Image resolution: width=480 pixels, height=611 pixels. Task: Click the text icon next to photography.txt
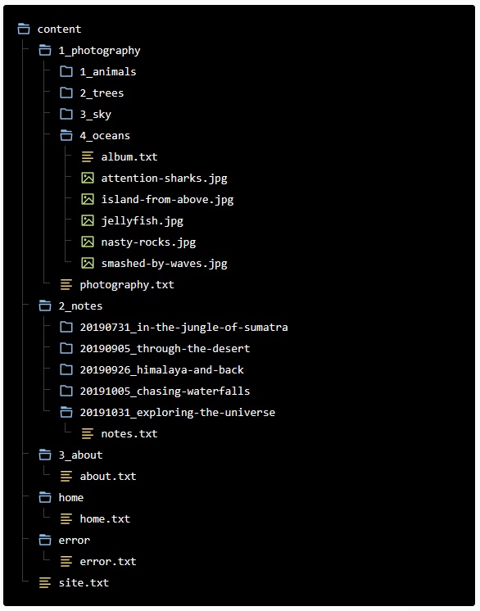pyautogui.click(x=66, y=284)
